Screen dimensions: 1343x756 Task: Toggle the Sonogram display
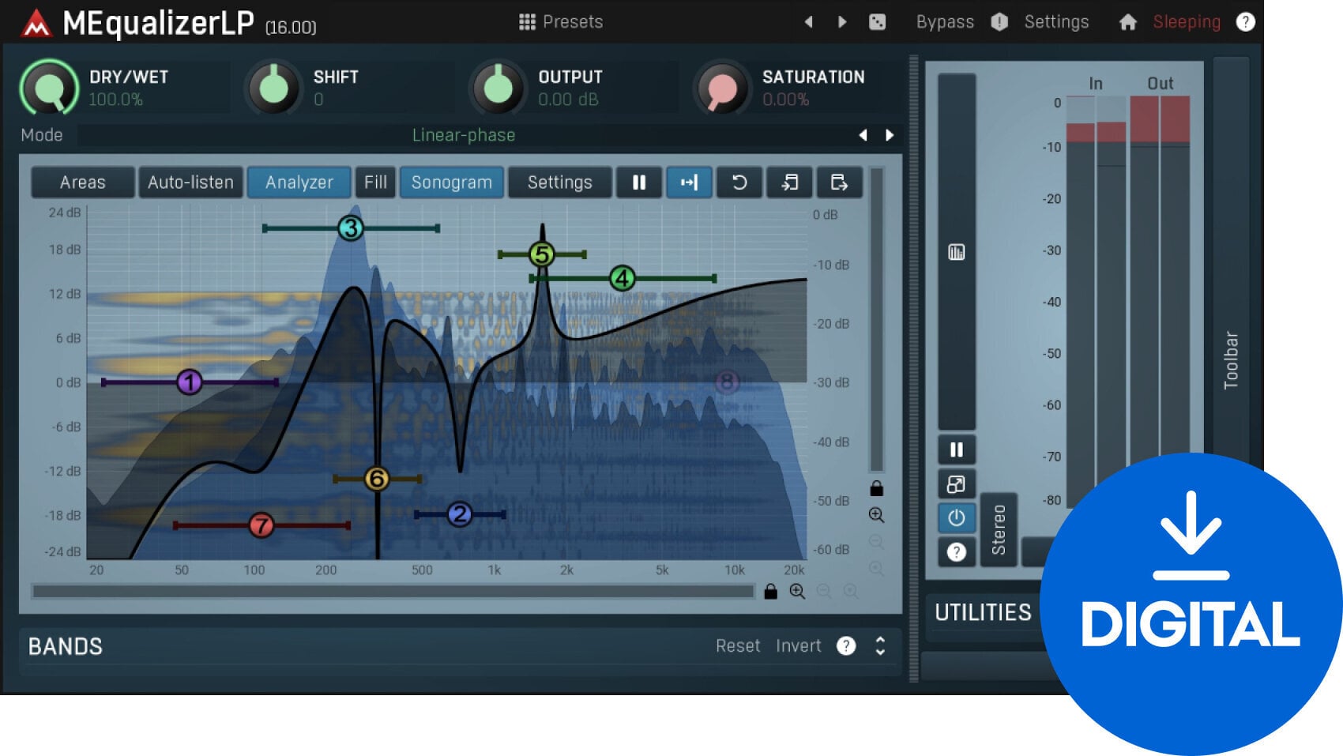[x=451, y=182]
